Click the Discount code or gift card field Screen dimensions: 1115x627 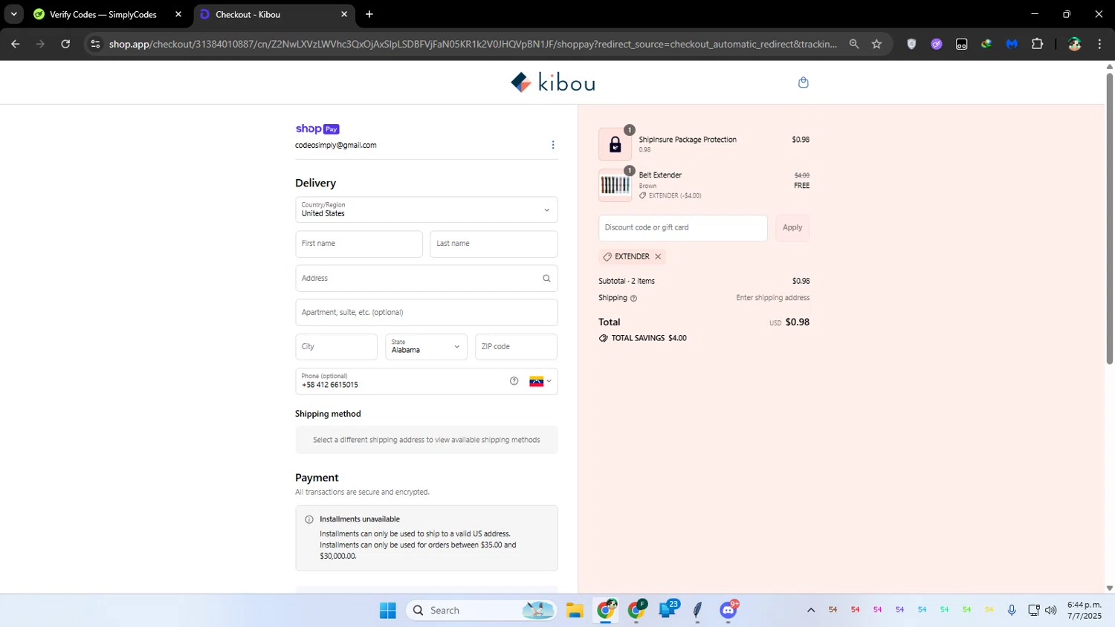(682, 228)
